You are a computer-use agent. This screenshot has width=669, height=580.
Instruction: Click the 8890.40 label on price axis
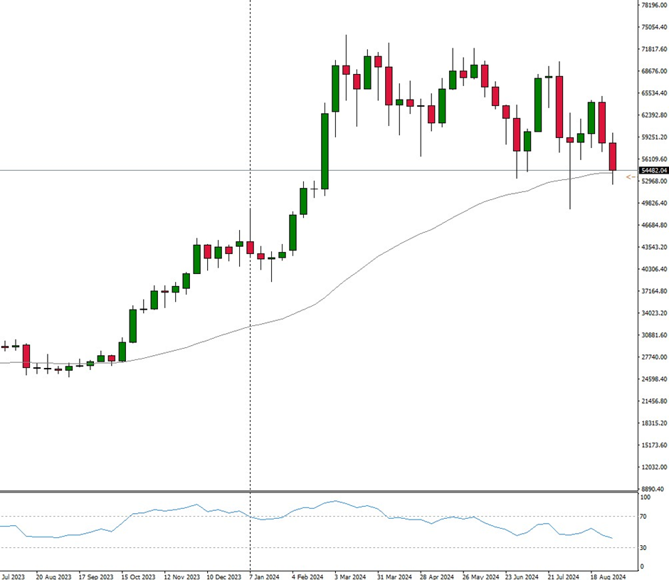click(653, 489)
